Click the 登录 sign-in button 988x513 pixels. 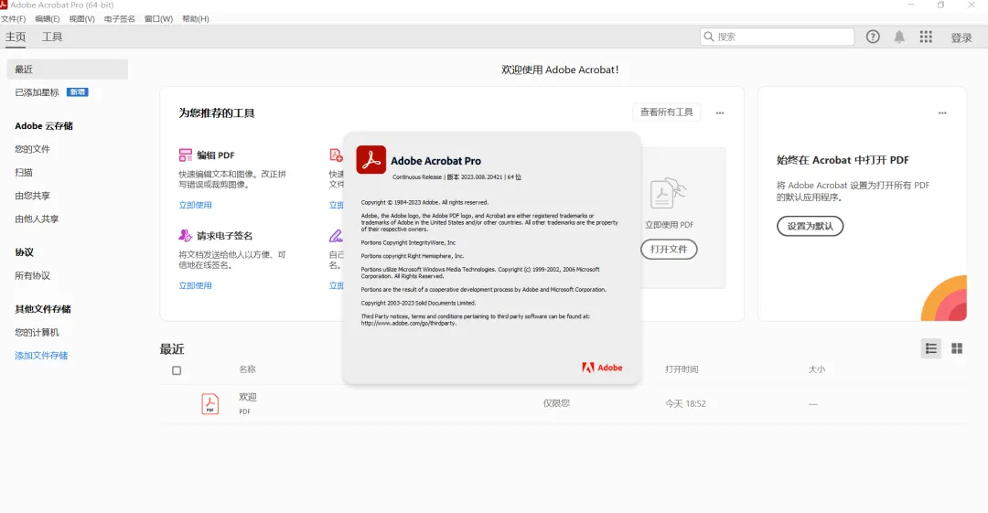click(x=961, y=37)
